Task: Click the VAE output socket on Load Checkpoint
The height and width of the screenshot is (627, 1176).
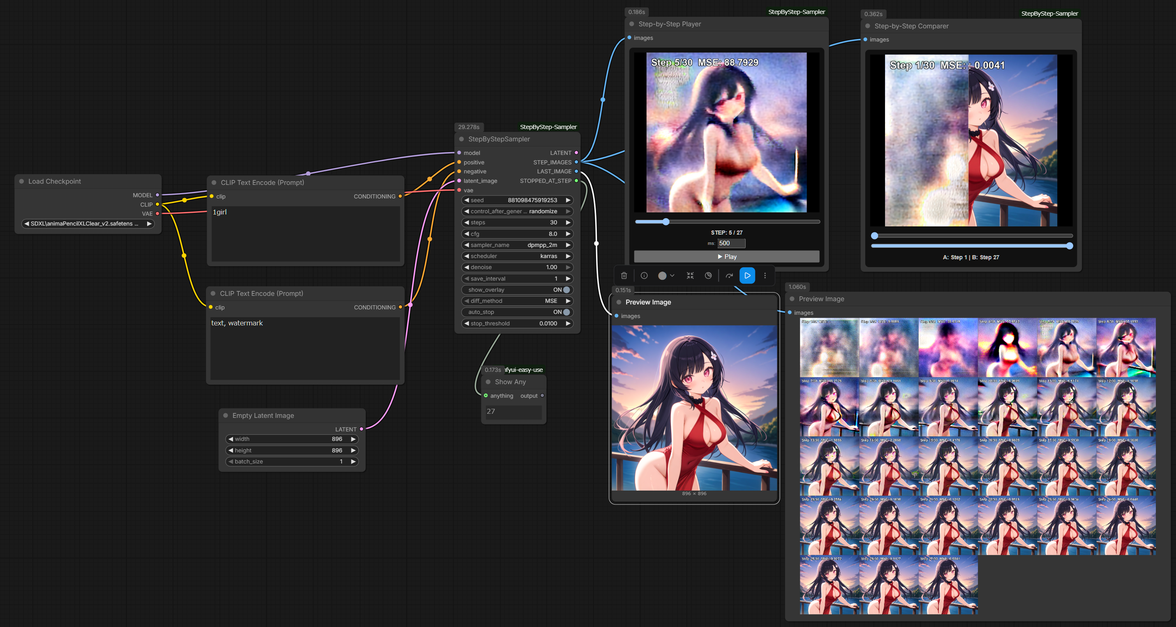Action: click(x=157, y=214)
